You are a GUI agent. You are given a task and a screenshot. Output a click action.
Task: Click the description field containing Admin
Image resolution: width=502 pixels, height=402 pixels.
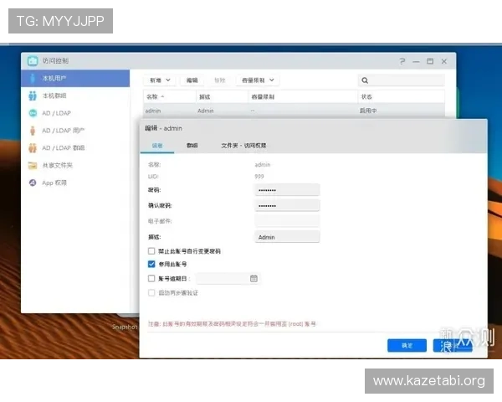tap(287, 237)
